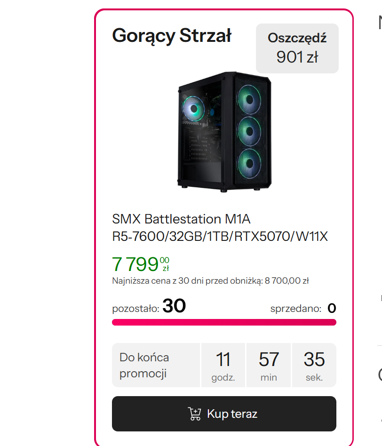Image resolution: width=382 pixels, height=446 pixels.
Task: Click the rear RGB fan inside case
Action: [193, 108]
